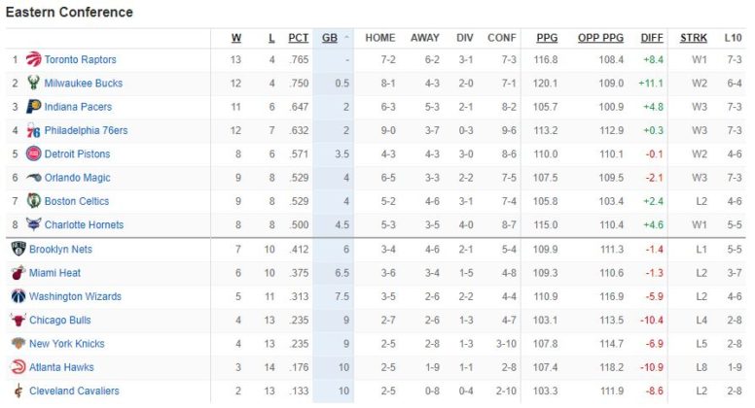Open the Orlando Magic team link
The width and height of the screenshot is (755, 408).
[77, 178]
